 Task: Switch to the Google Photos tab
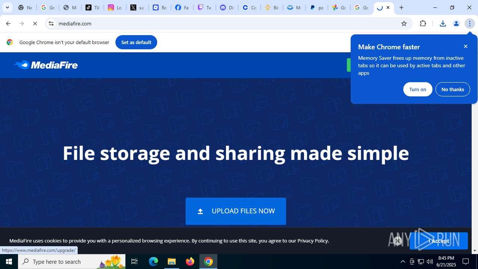(x=339, y=7)
